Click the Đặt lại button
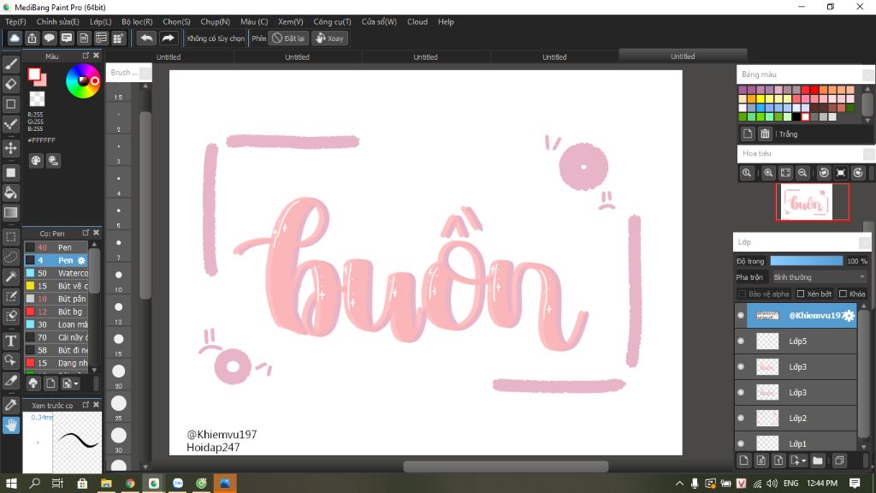The image size is (876, 493). point(288,38)
